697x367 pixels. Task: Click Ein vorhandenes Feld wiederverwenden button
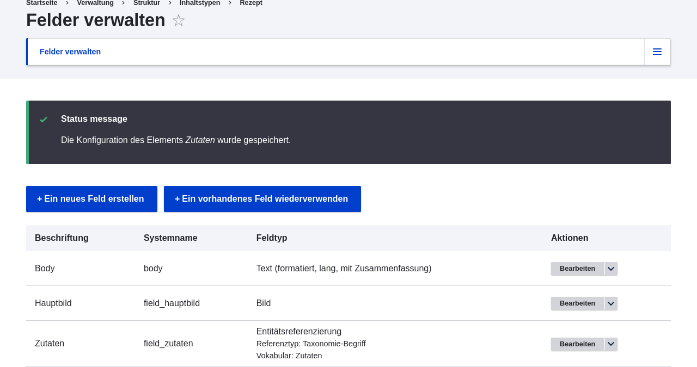[262, 199]
